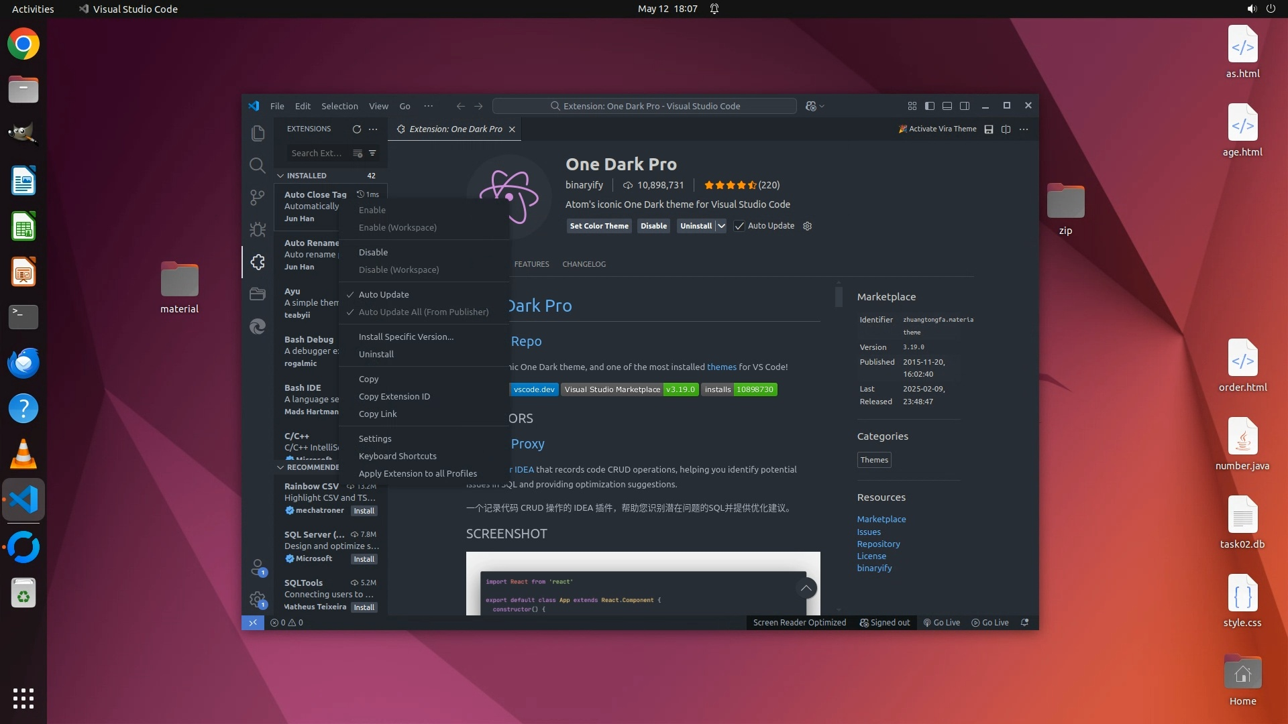
Task: Open the Uninstall button dropdown arrow
Action: (721, 226)
